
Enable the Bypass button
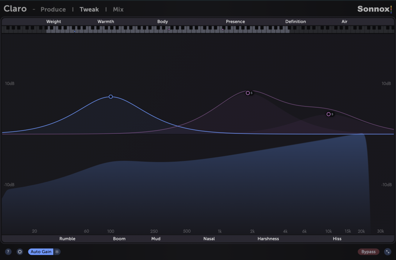pos(368,251)
